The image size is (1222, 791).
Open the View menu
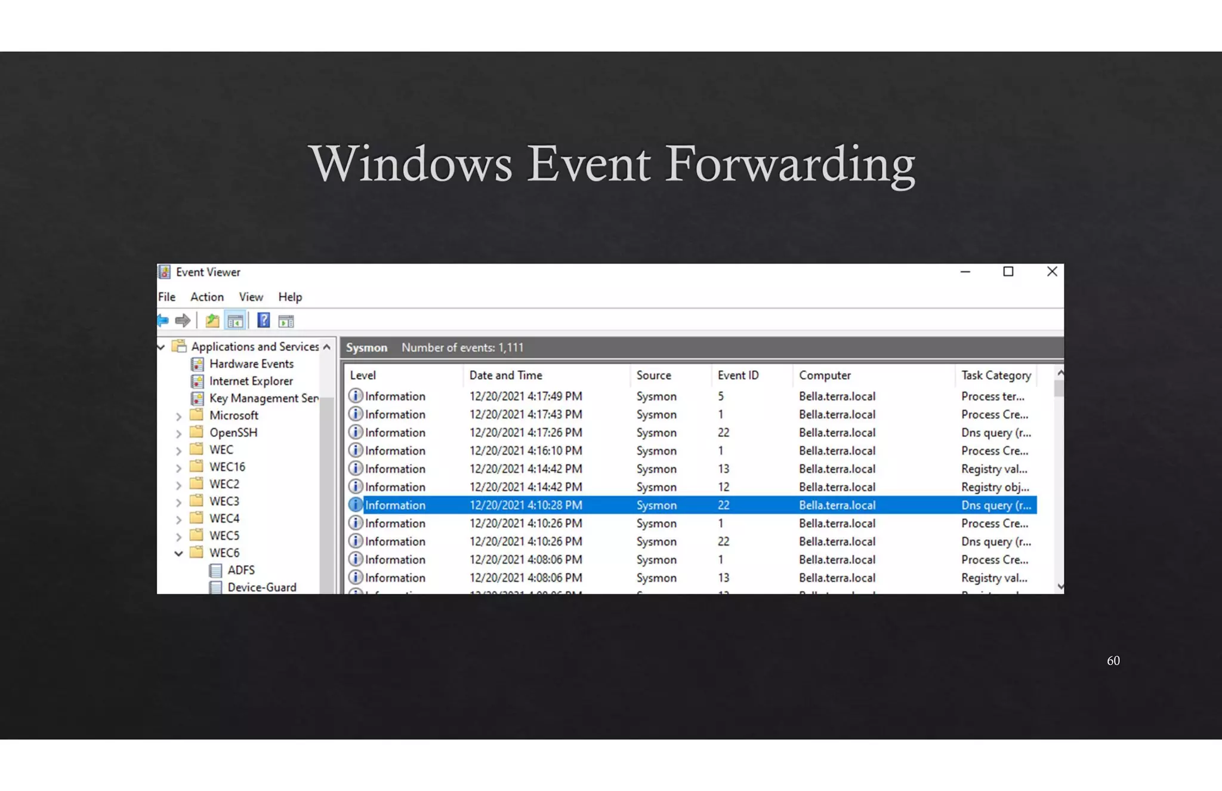click(x=251, y=297)
